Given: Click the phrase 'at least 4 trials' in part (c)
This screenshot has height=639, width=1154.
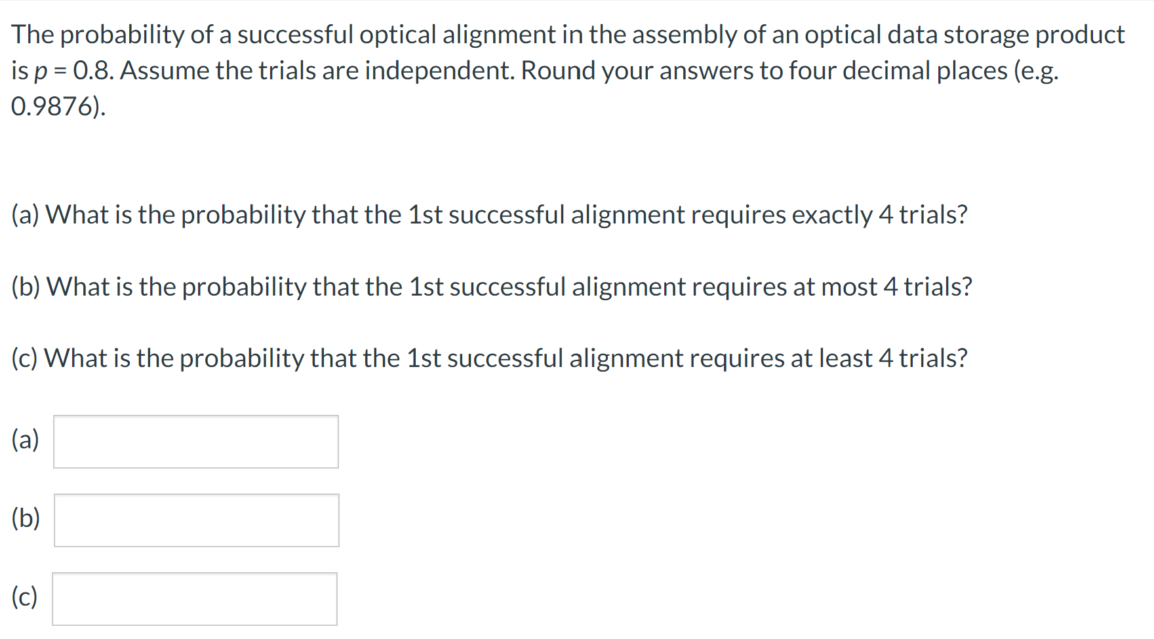Looking at the screenshot, I should click(x=879, y=358).
